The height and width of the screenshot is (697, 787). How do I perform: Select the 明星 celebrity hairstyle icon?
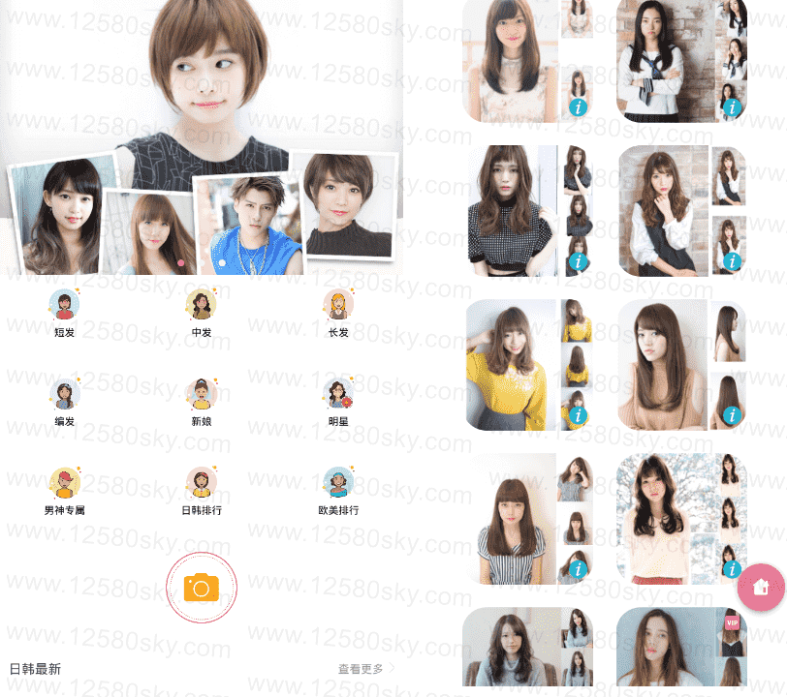click(x=339, y=394)
